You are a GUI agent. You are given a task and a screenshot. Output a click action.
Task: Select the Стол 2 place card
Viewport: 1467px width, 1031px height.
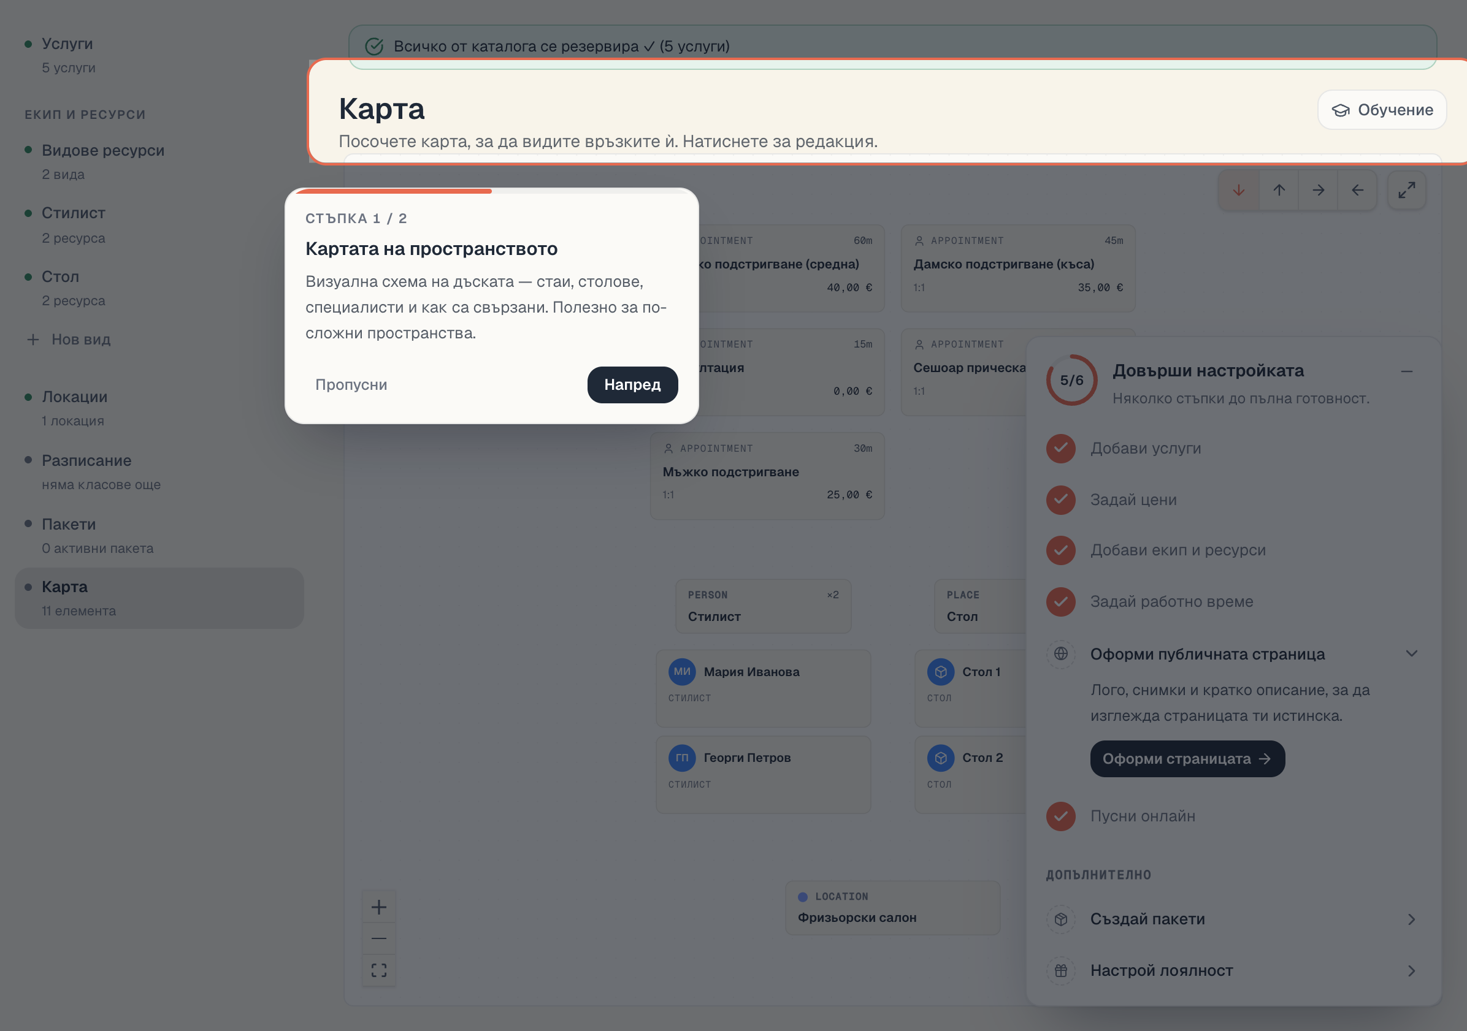pos(970,775)
